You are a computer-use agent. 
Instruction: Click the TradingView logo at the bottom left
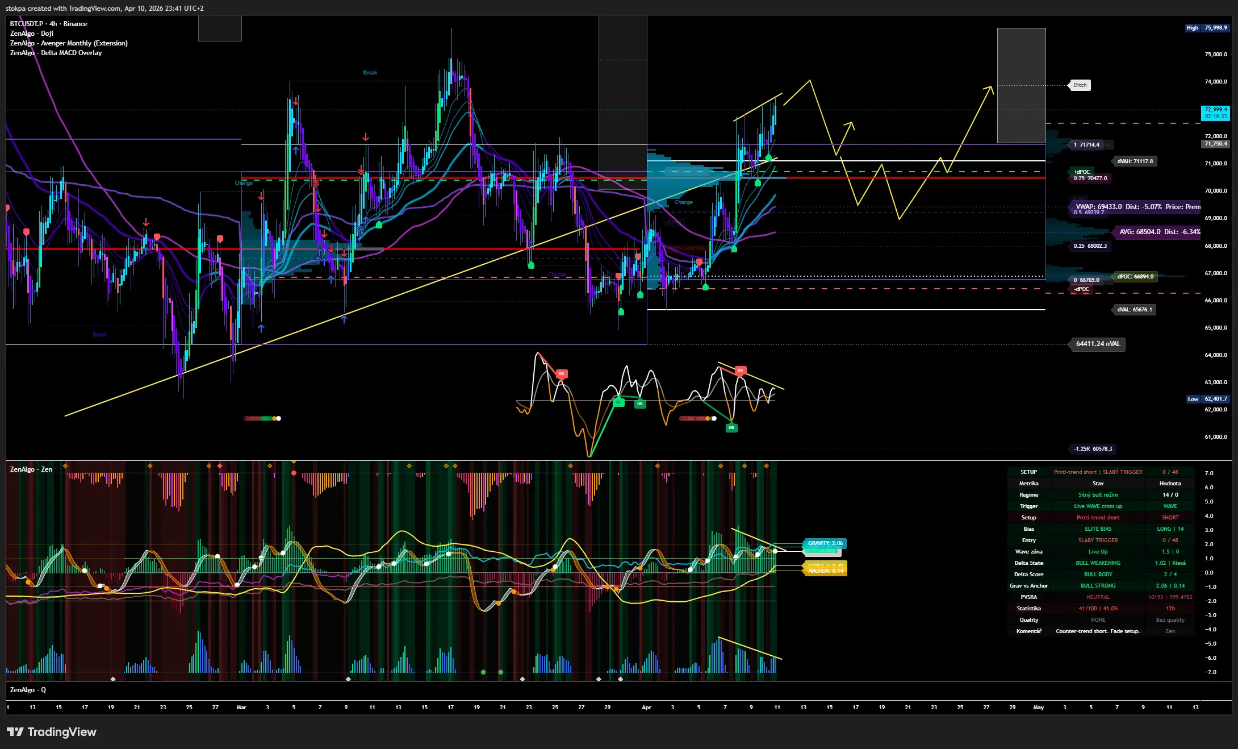coord(52,732)
